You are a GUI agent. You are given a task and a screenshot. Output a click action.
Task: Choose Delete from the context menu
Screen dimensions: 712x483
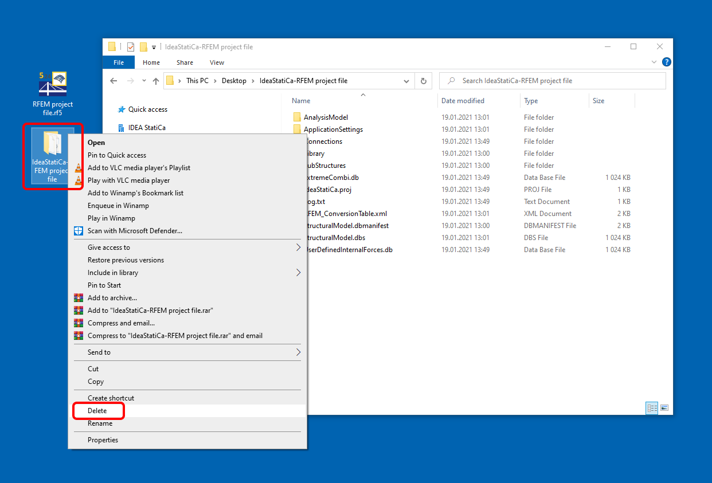coord(97,411)
